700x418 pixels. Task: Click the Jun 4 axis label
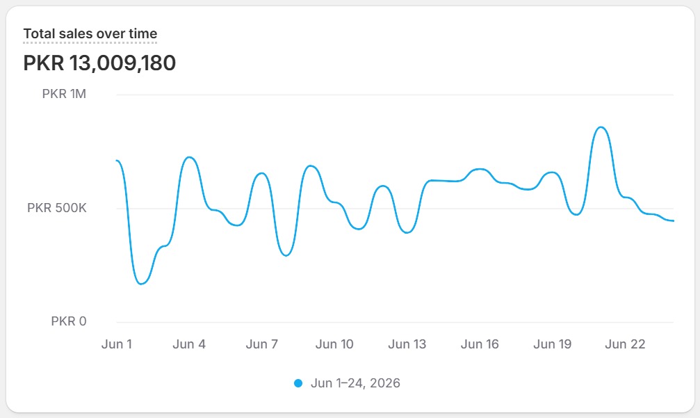pos(189,344)
